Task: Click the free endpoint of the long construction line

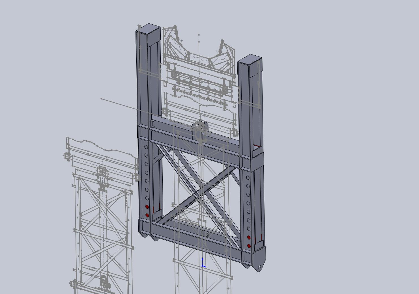Action: click(x=101, y=99)
